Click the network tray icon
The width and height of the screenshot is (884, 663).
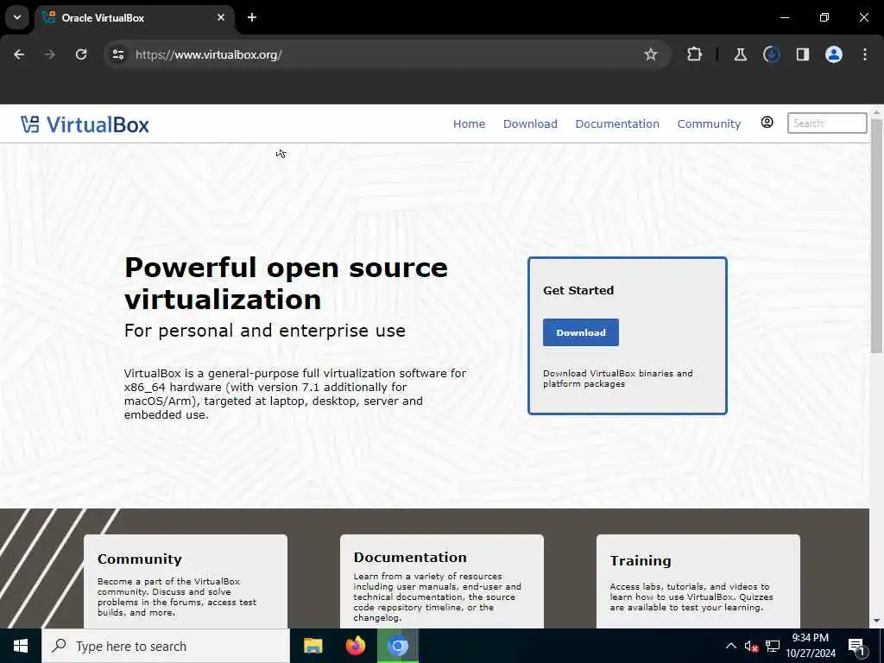(x=773, y=647)
